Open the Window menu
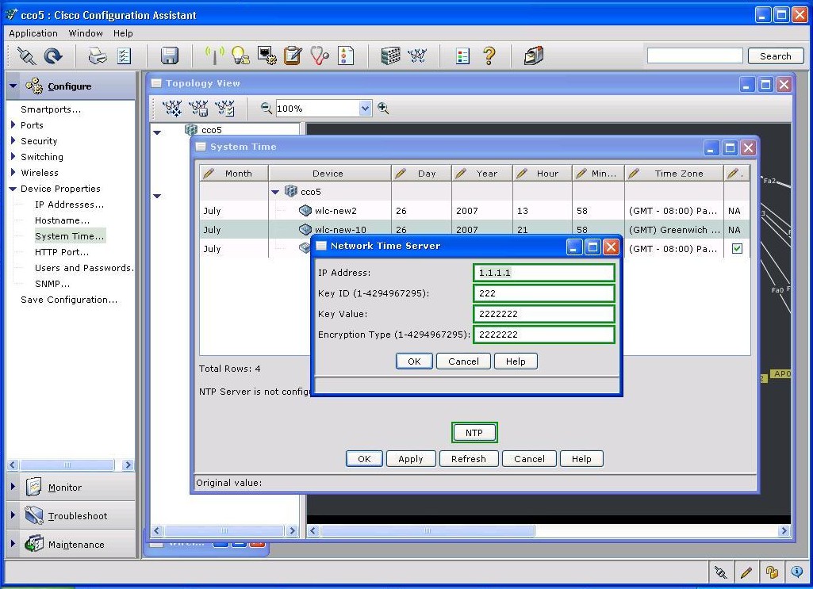This screenshot has height=589, width=813. [x=86, y=33]
